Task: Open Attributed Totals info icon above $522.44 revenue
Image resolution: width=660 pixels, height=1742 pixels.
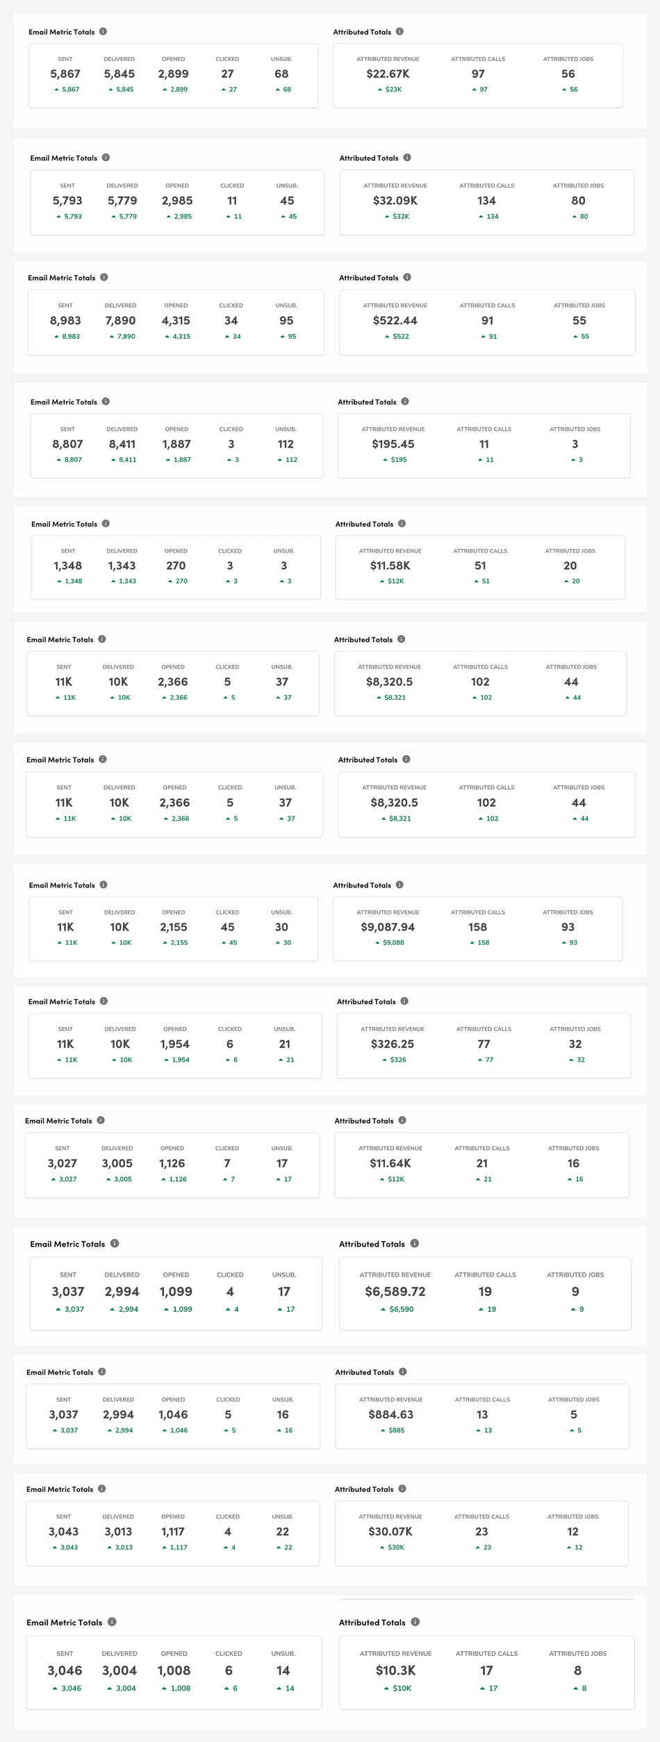Action: (x=407, y=277)
